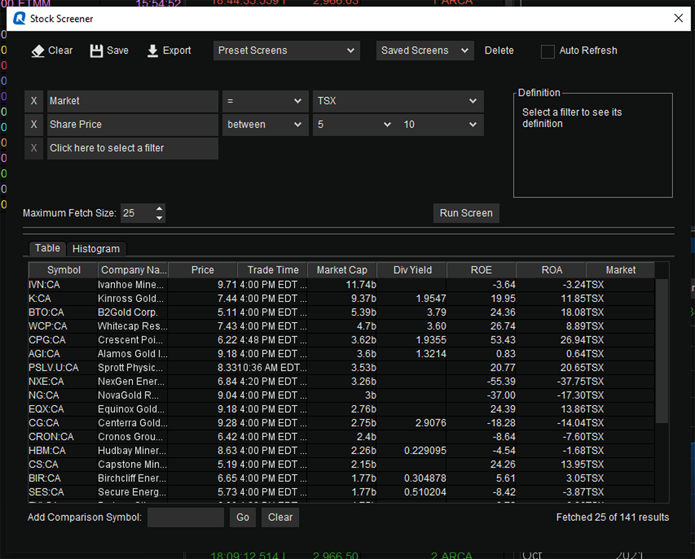Remove the Share Price filter with its X

tap(34, 125)
